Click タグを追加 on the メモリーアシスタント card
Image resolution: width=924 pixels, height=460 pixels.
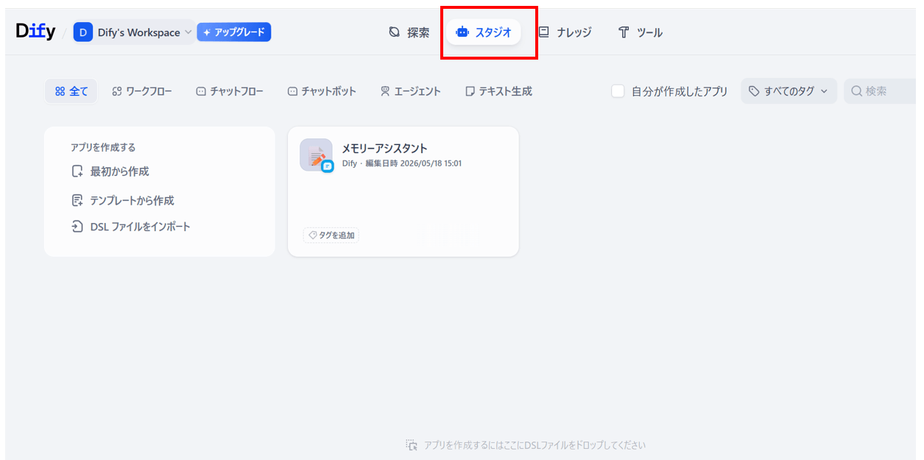click(x=331, y=236)
